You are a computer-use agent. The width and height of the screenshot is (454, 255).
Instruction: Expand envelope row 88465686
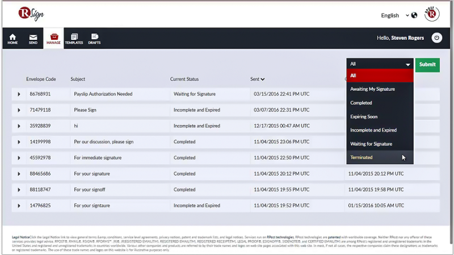(x=19, y=174)
